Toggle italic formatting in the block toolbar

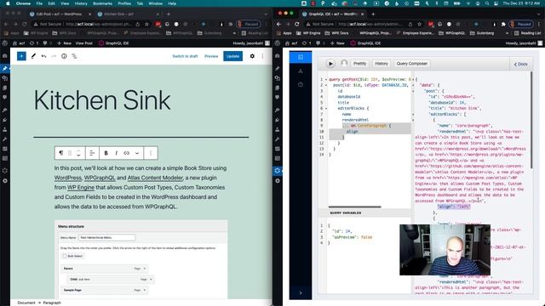[116, 153]
